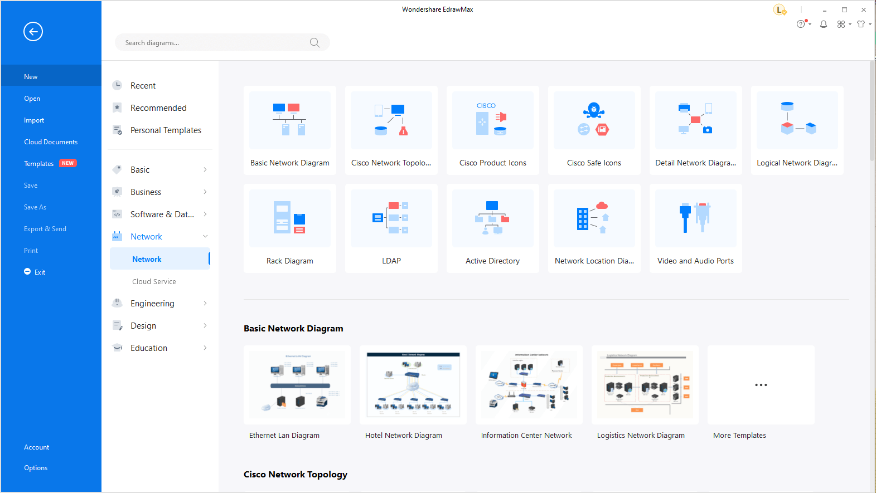Expand the Basic category chevron
Image resolution: width=876 pixels, height=493 pixels.
tap(205, 169)
